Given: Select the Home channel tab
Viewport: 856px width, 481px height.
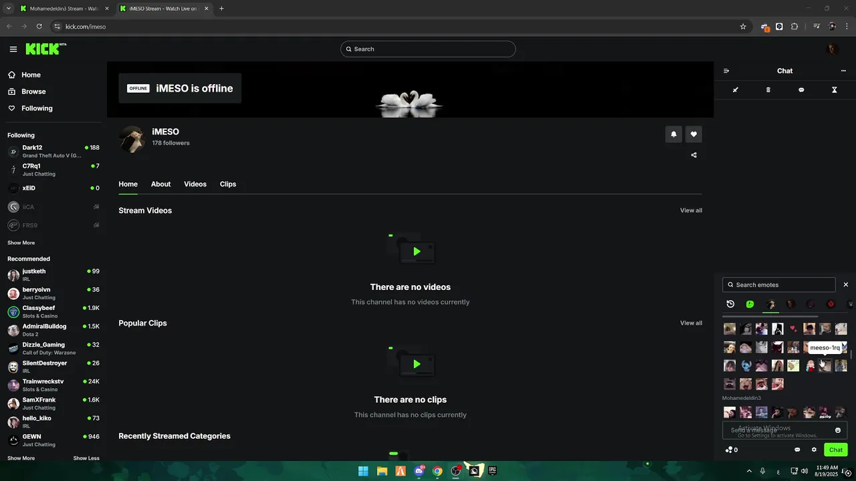Looking at the screenshot, I should click(128, 184).
